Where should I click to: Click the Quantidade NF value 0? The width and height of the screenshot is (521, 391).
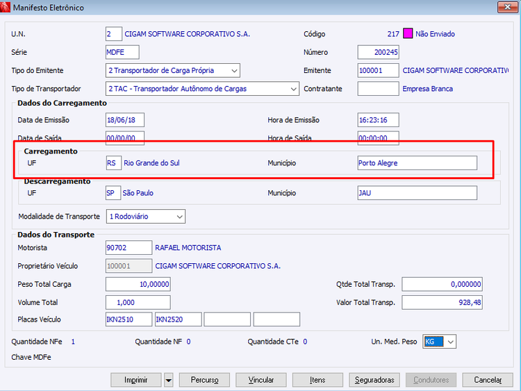coord(188,342)
